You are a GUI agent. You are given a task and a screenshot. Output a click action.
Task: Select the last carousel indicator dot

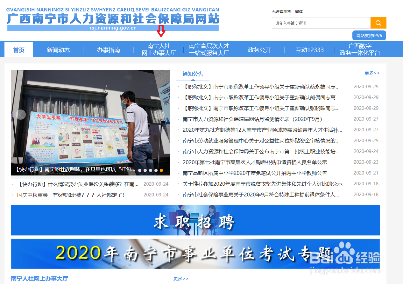pos(161,170)
